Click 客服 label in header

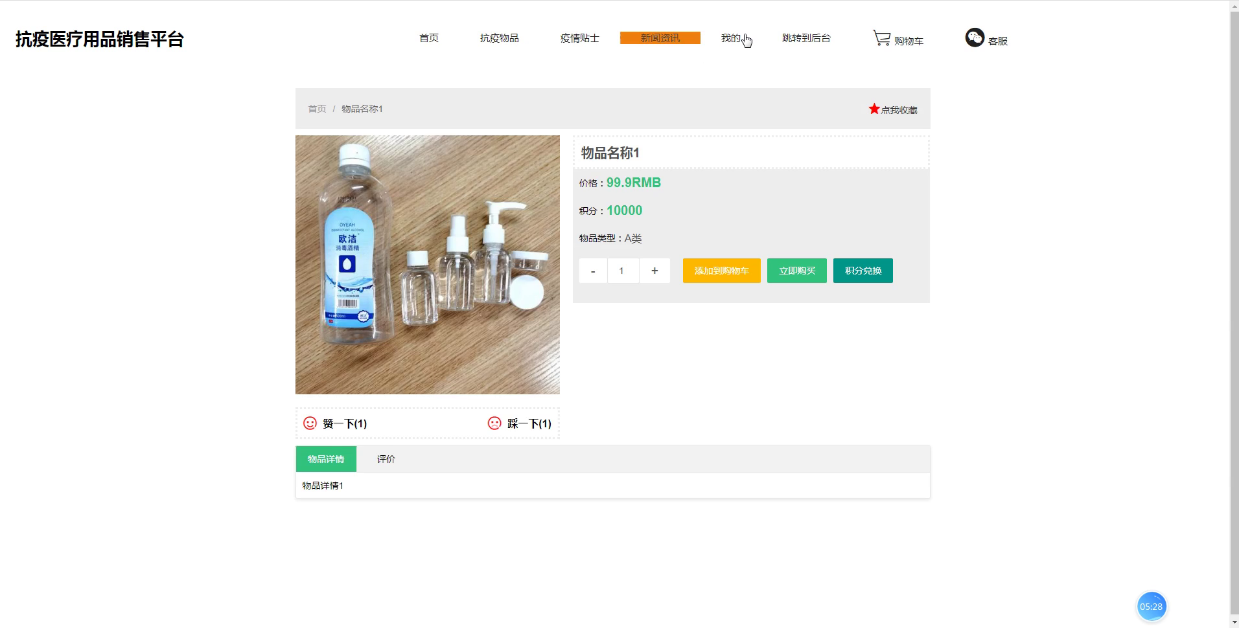(x=998, y=41)
